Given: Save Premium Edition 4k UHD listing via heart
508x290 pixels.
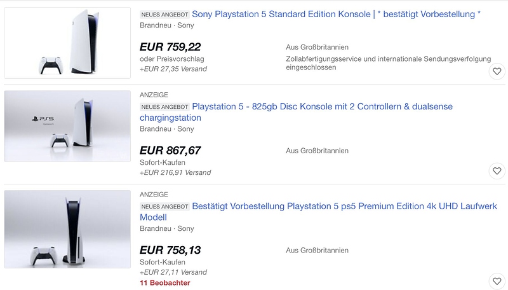Looking at the screenshot, I should pyautogui.click(x=497, y=280).
